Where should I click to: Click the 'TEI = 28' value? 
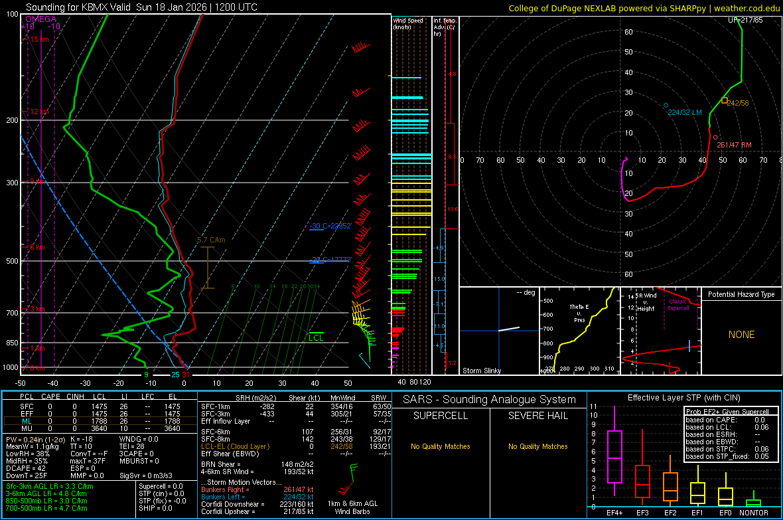132,446
